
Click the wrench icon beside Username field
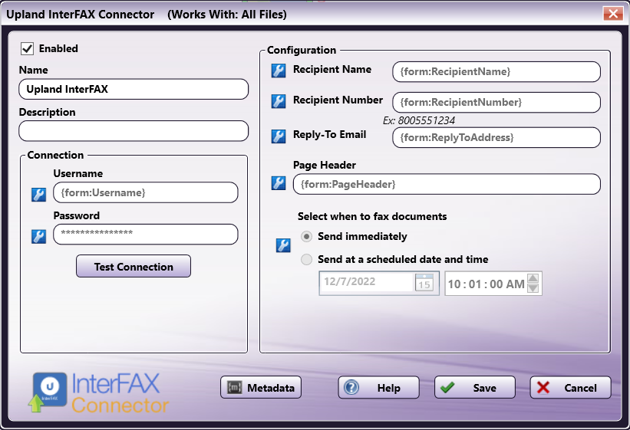(x=38, y=195)
